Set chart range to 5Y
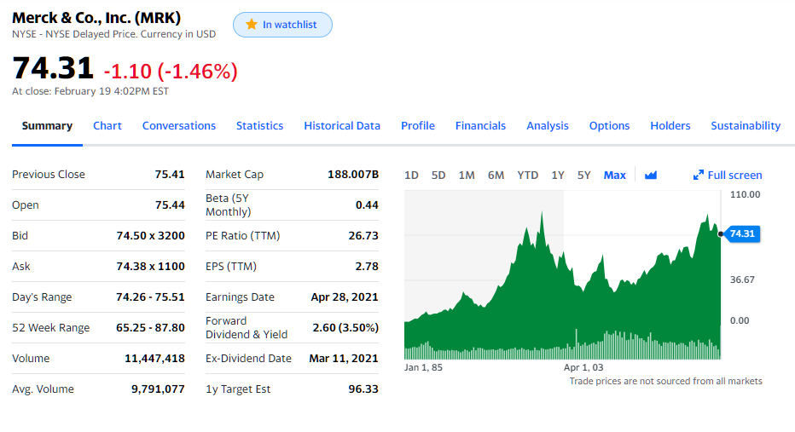This screenshot has width=795, height=432. click(x=584, y=176)
